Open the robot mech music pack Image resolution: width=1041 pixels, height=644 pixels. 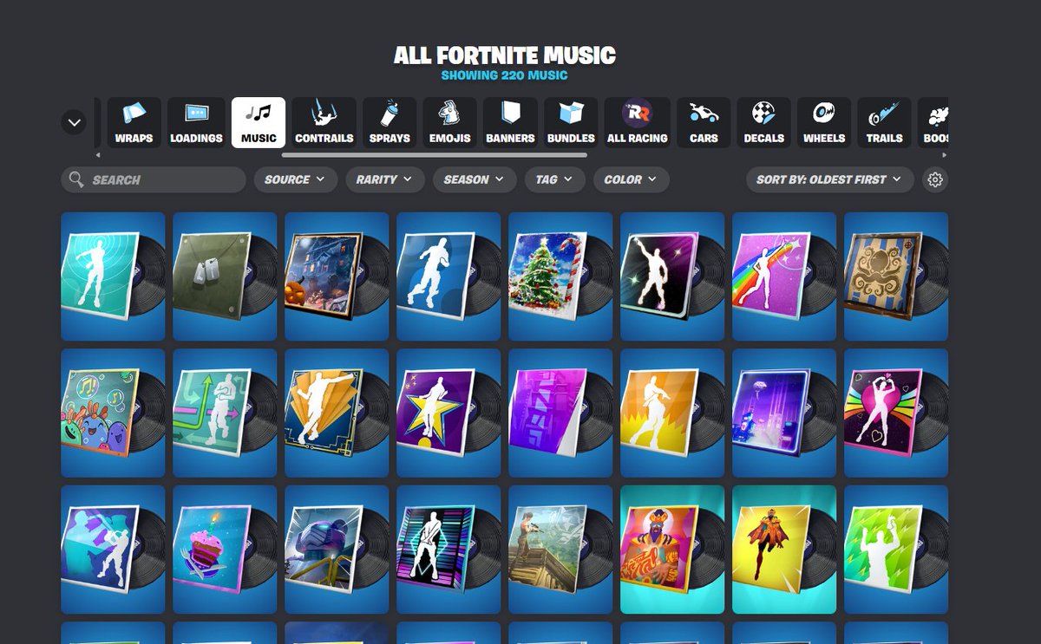click(337, 550)
